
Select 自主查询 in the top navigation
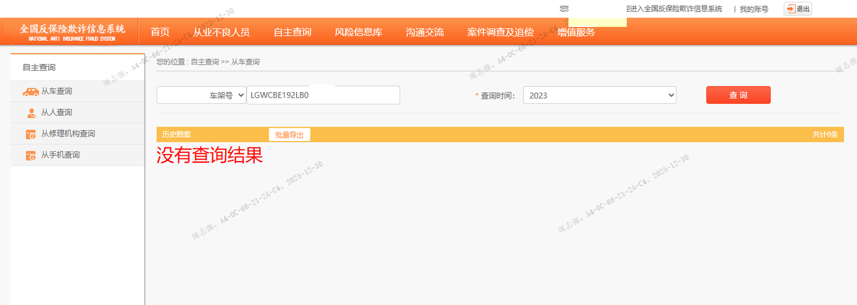point(292,32)
